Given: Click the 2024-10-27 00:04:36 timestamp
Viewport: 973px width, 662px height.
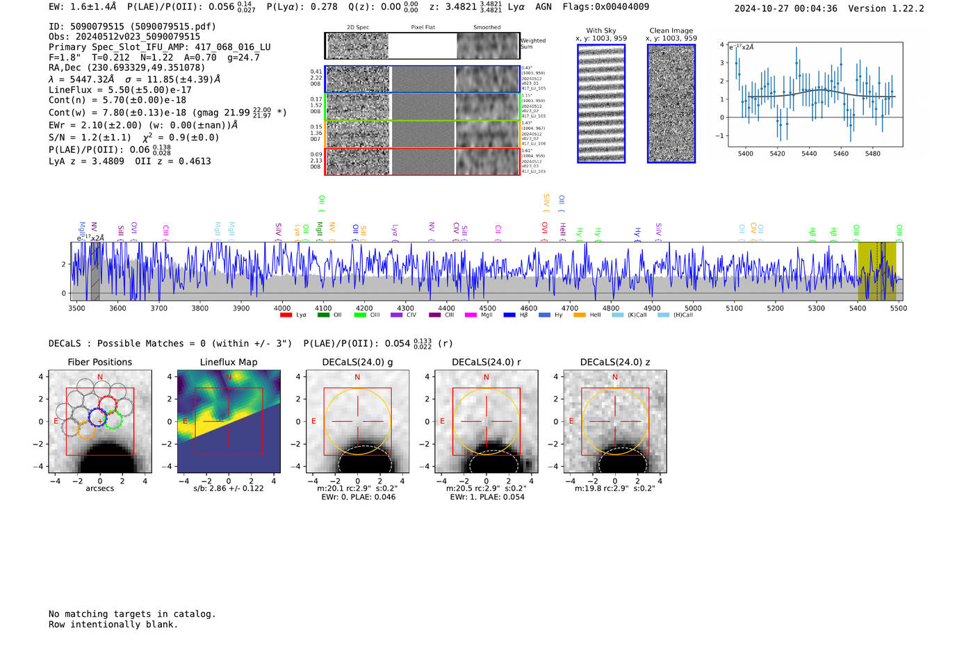Looking at the screenshot, I should pyautogui.click(x=786, y=8).
